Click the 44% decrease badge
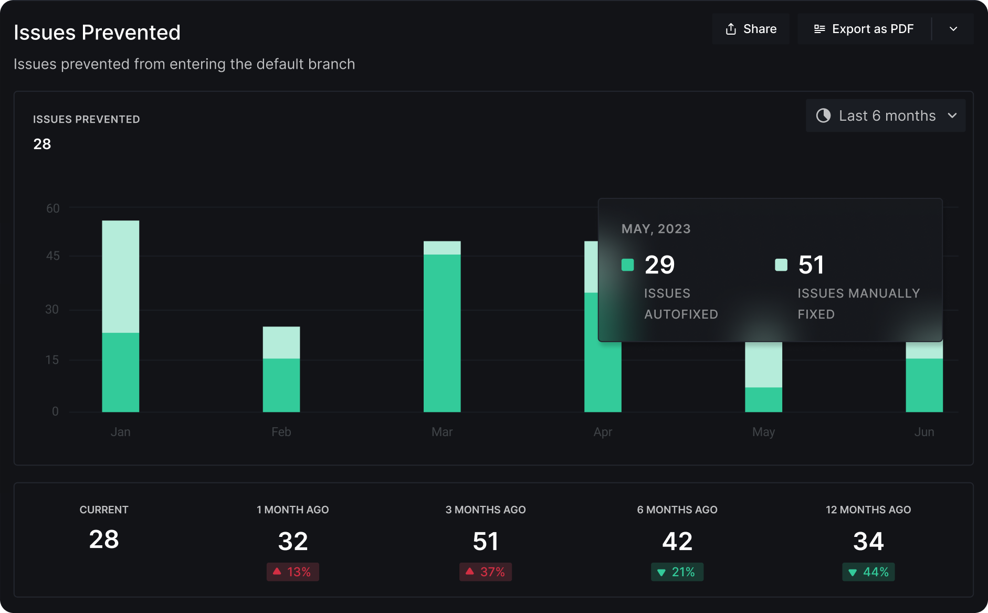This screenshot has width=988, height=613. [868, 572]
